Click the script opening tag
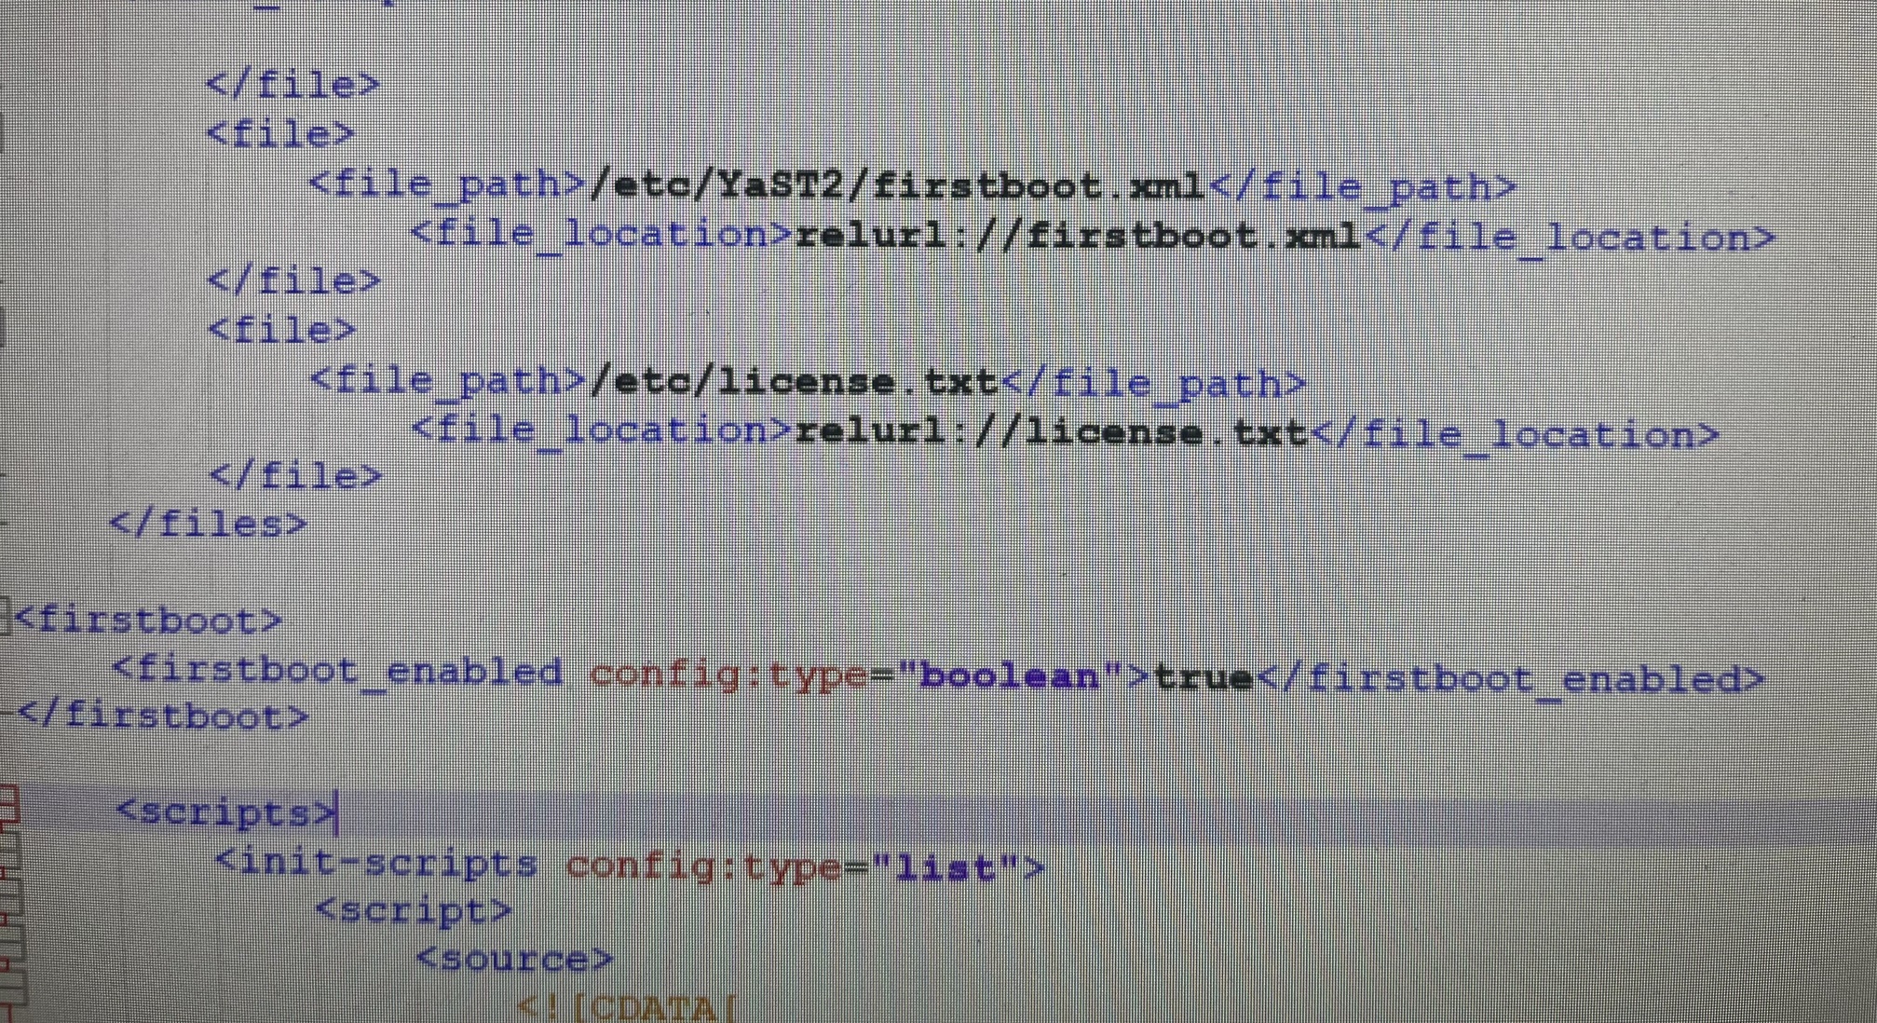Viewport: 1877px width, 1023px height. coord(414,910)
